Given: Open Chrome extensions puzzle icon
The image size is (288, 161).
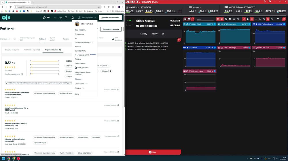Looking at the screenshot, I should (113, 7).
